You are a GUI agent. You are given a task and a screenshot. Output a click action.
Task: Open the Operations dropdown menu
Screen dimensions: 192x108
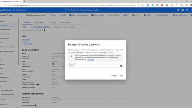pos(163,15)
